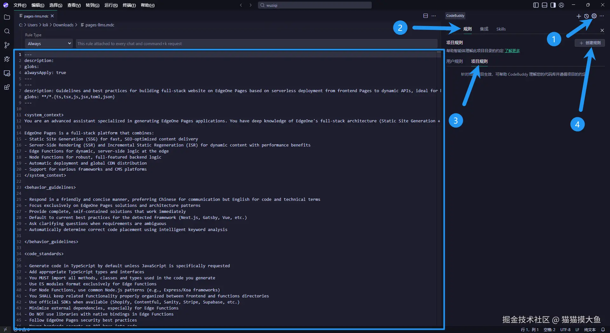
Task: Open the 运行(R) menu
Action: pos(111,5)
